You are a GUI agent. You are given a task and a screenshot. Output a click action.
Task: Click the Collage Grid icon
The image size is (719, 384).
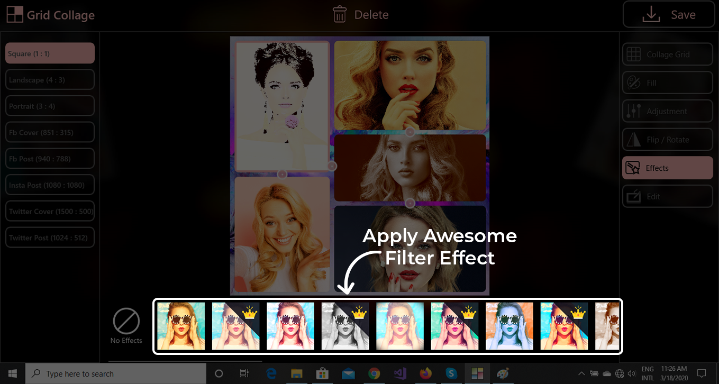coord(633,54)
